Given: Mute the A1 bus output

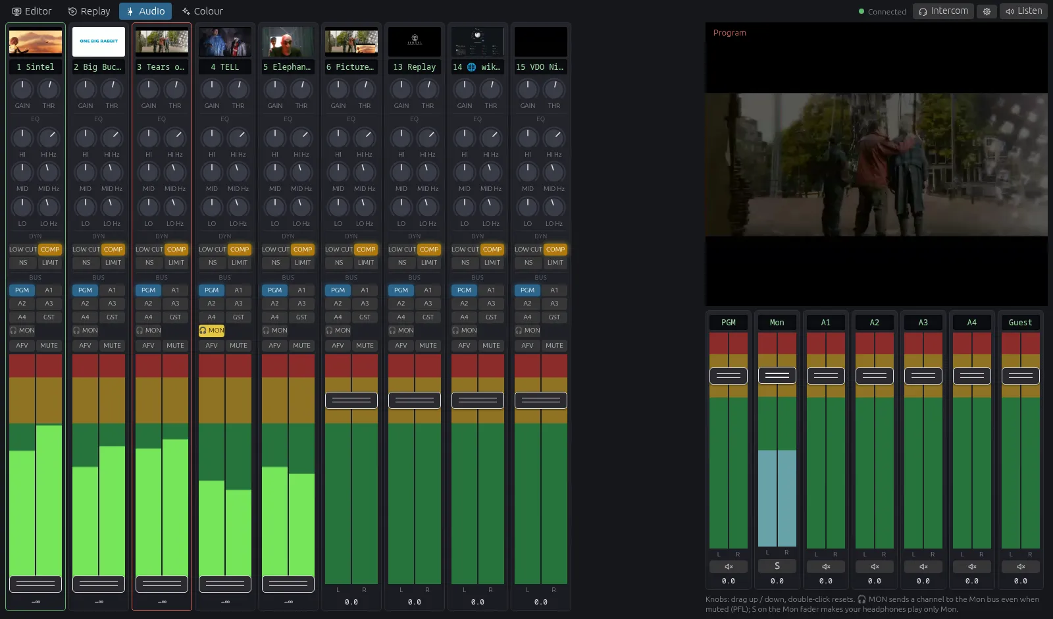Looking at the screenshot, I should coord(826,566).
